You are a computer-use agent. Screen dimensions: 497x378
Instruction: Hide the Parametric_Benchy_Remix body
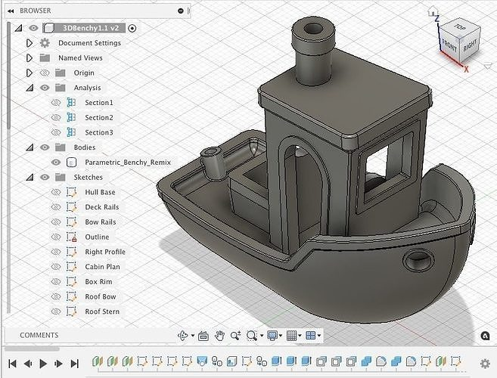point(56,163)
